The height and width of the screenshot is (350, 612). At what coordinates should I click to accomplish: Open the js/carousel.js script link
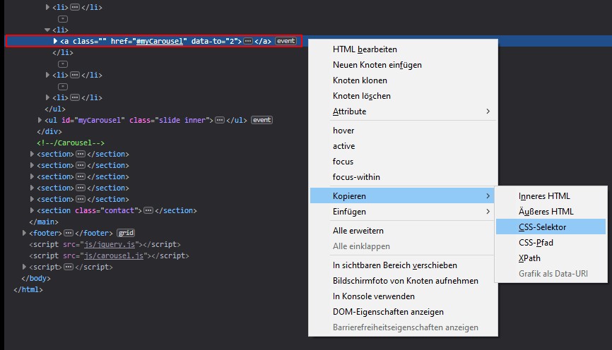114,255
